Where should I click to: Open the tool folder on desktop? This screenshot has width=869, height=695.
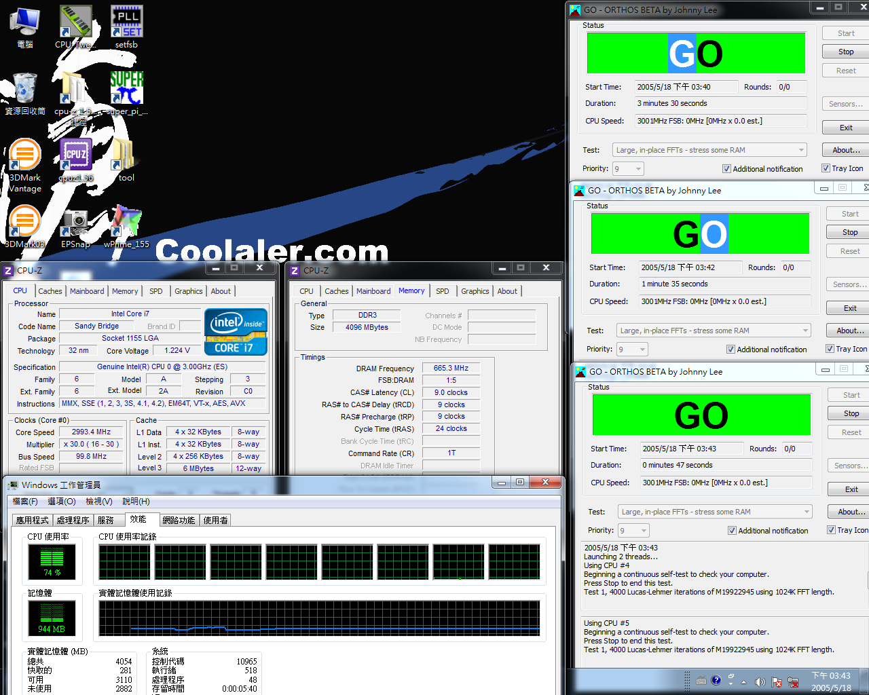coord(126,161)
